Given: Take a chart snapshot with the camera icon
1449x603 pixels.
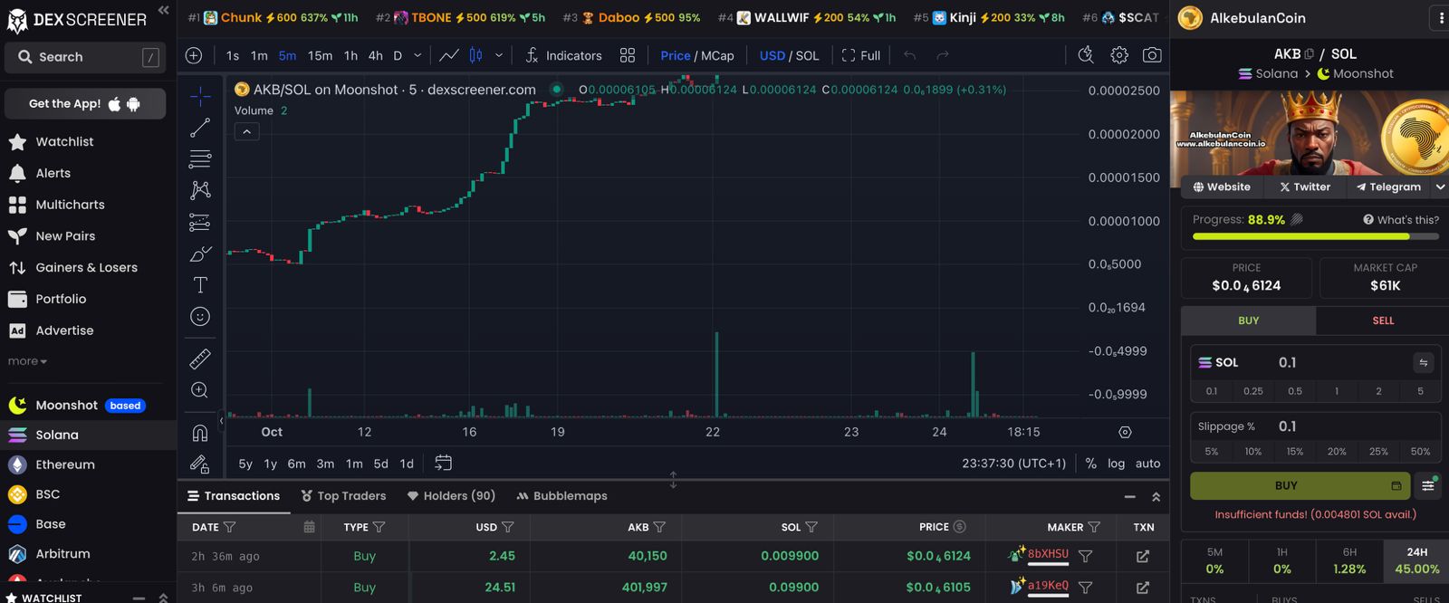Looking at the screenshot, I should (x=1152, y=55).
